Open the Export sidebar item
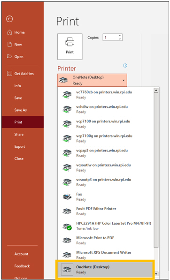Viewport: 170px width, 280px height. coord(23,146)
